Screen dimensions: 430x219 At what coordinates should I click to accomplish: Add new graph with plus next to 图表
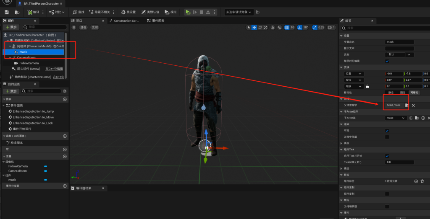[x=65, y=99]
